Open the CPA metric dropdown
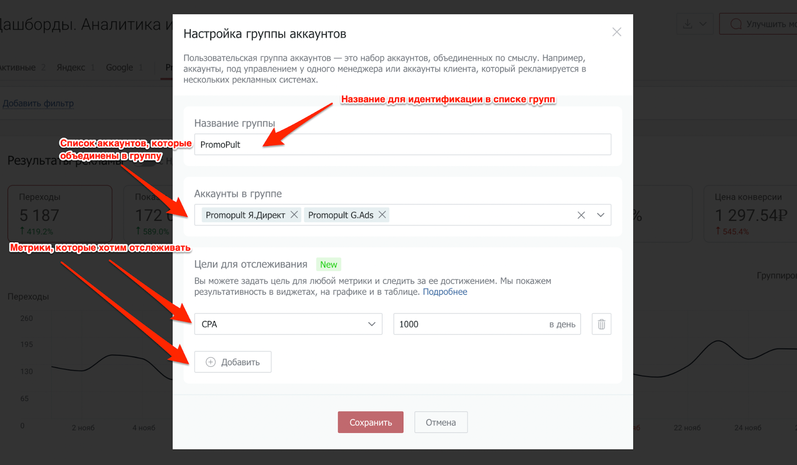This screenshot has height=465, width=797. pyautogui.click(x=288, y=324)
